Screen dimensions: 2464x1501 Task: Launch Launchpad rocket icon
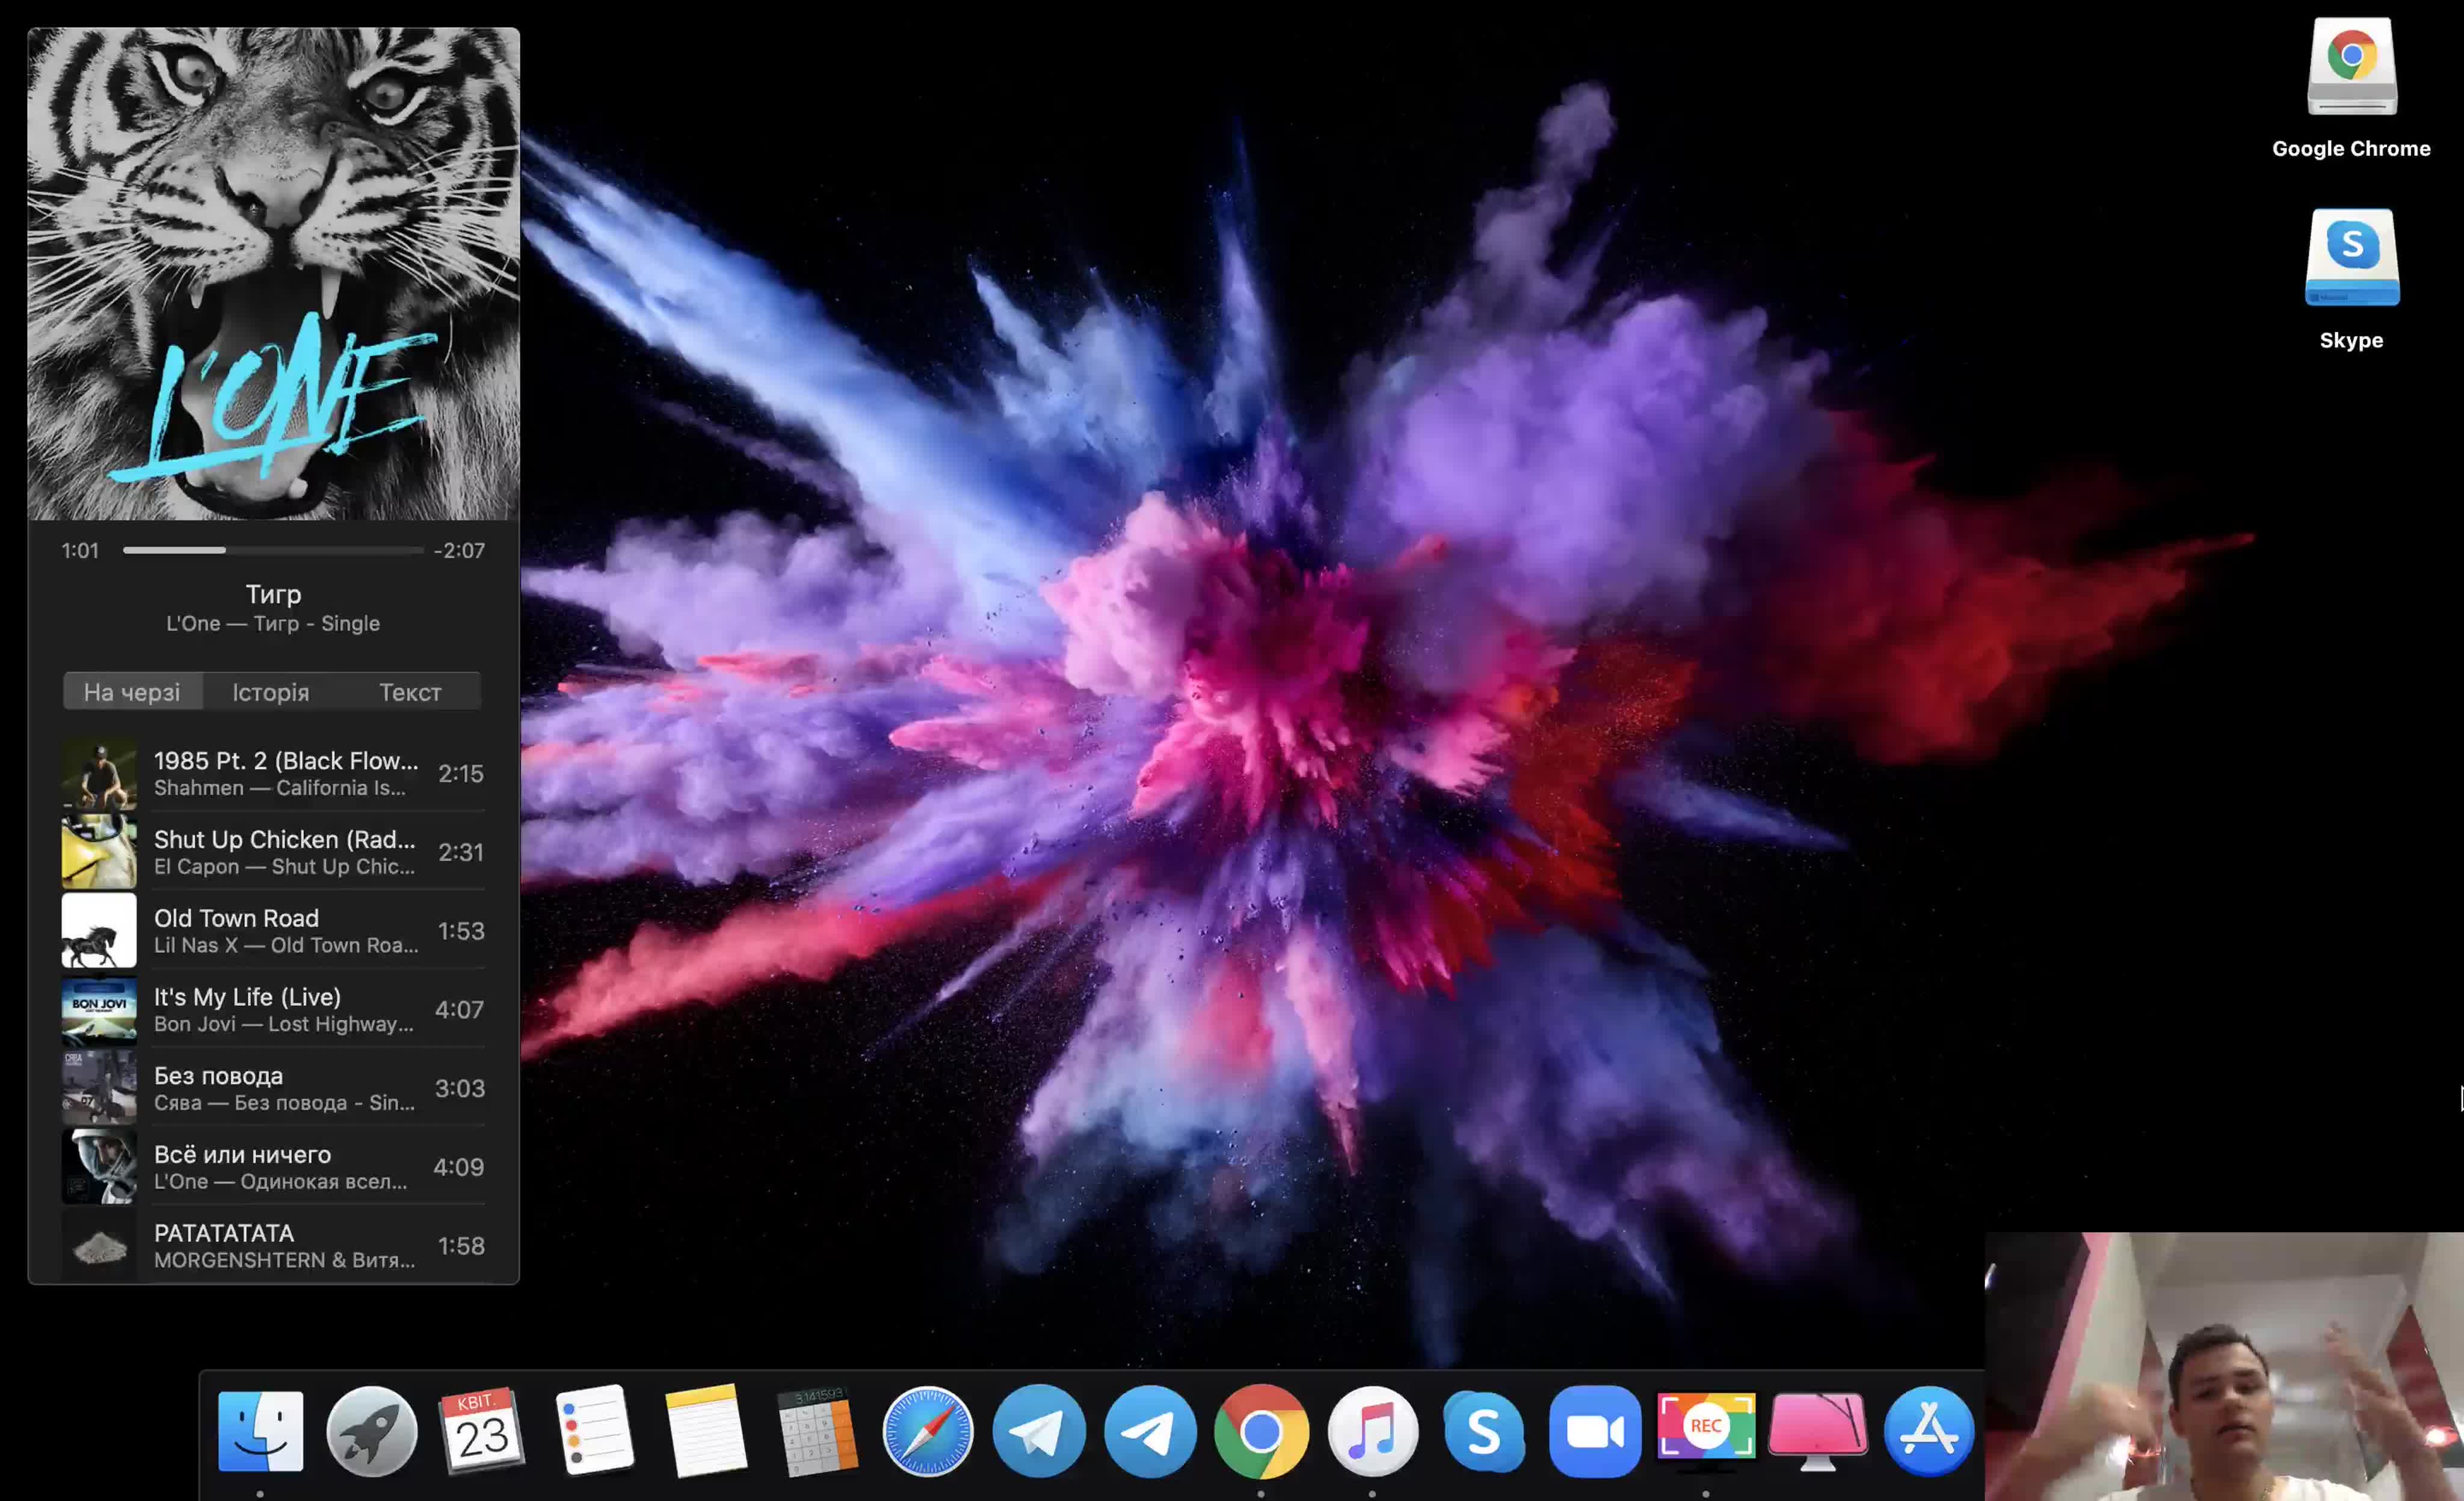click(x=372, y=1431)
